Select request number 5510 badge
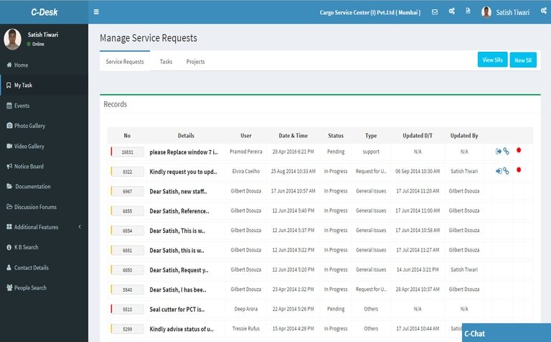This screenshot has height=342, width=551. (127, 309)
